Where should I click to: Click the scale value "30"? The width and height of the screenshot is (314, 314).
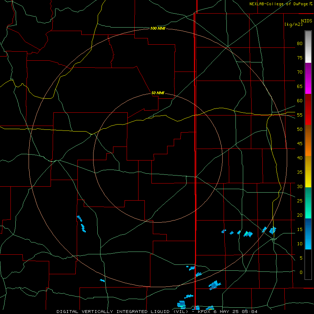(x=300, y=187)
